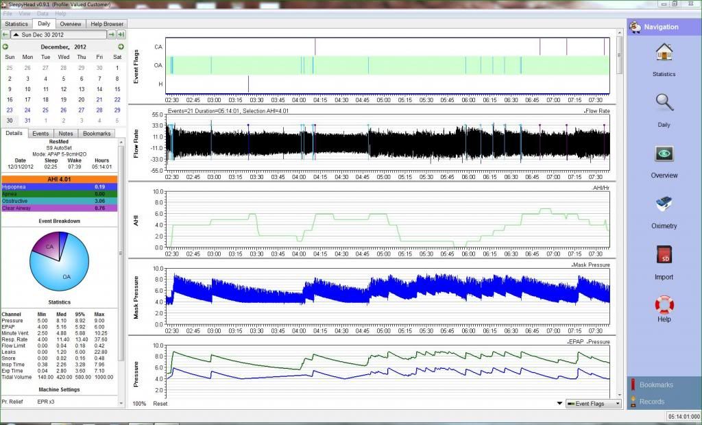Open the Event Flags graph dropdown
The image size is (702, 425).
593,404
